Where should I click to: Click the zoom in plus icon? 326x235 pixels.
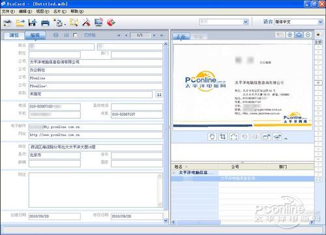coord(289,35)
